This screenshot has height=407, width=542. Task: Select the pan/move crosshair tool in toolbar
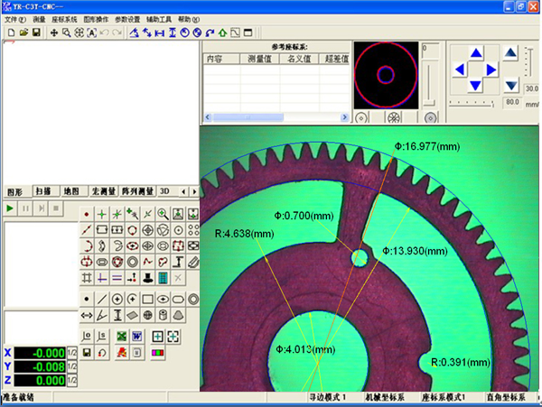point(54,32)
